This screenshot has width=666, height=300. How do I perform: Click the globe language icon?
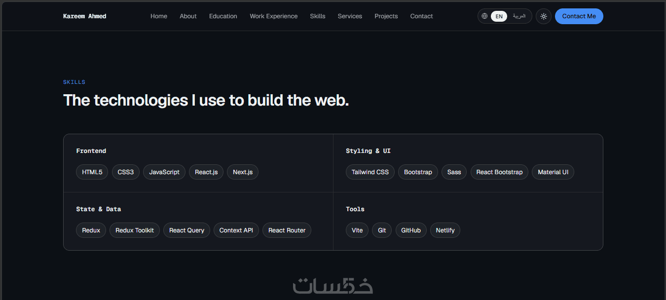(x=484, y=16)
